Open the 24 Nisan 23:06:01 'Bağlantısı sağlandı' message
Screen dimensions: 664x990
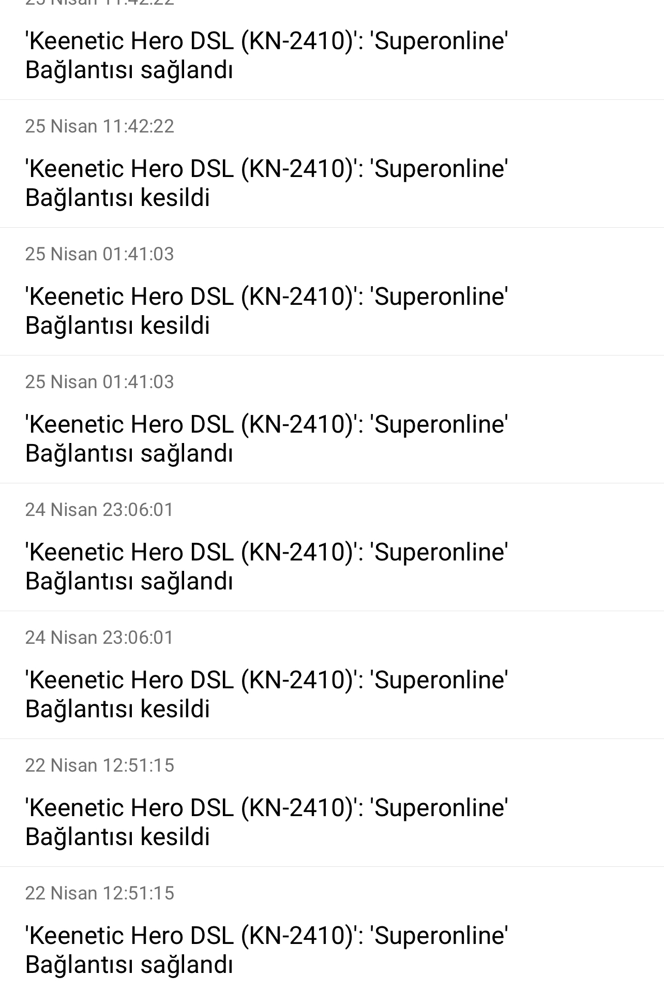coord(332,547)
